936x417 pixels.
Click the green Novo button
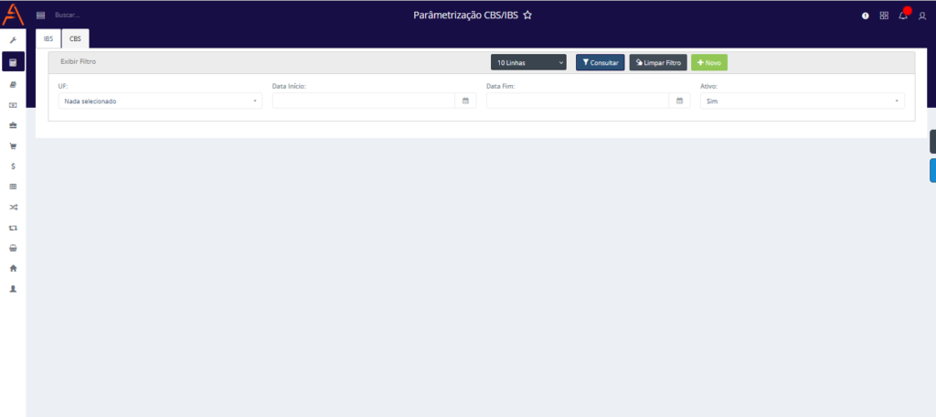(x=708, y=63)
